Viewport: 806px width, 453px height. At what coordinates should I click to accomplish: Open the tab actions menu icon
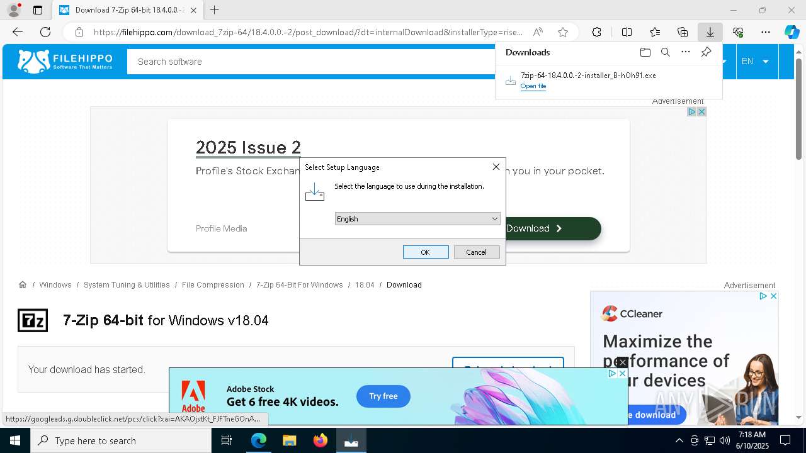click(x=38, y=10)
